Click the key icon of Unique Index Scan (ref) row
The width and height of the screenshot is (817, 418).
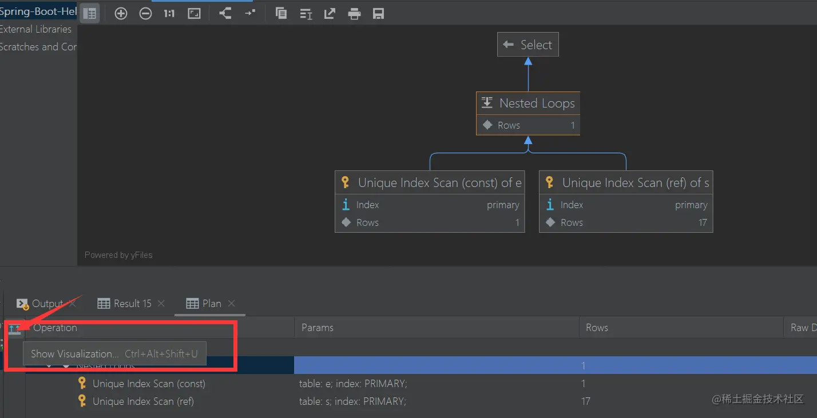[x=82, y=401]
